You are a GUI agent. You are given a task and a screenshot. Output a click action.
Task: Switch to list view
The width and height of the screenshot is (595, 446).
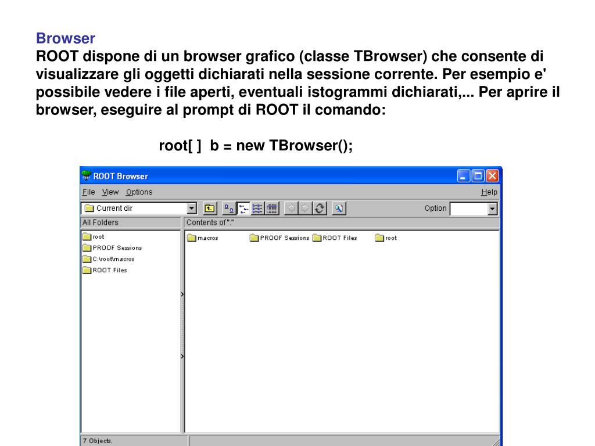(x=257, y=208)
